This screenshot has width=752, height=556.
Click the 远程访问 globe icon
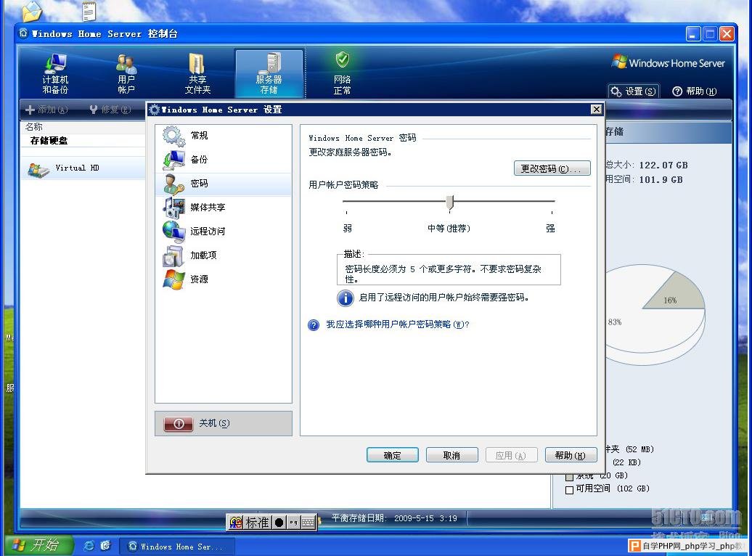173,232
